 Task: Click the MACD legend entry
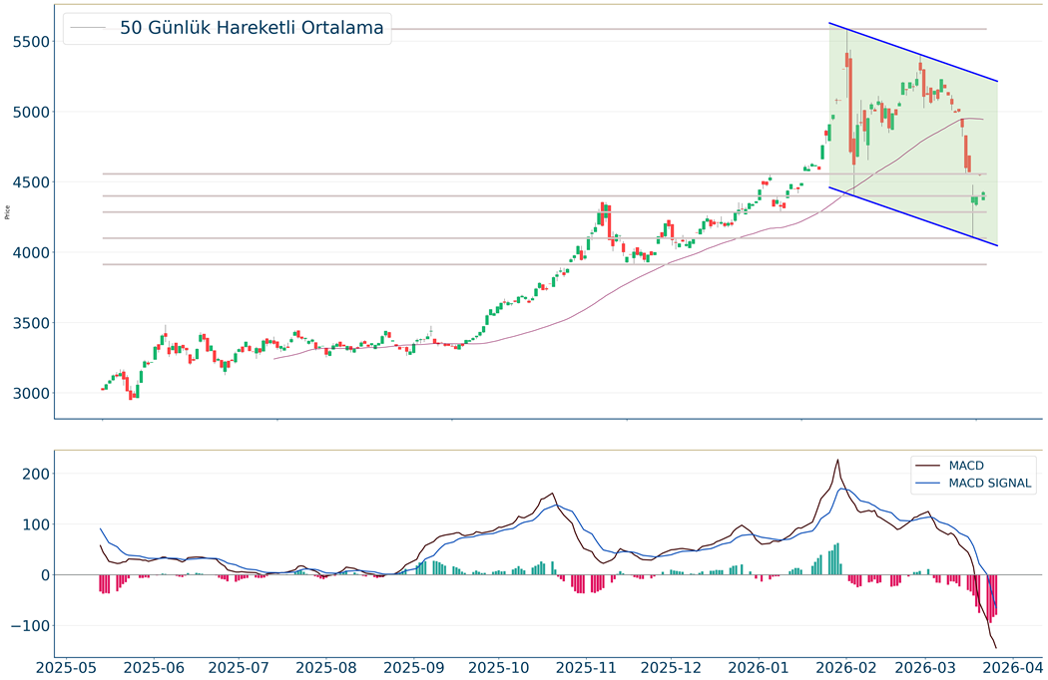966,466
